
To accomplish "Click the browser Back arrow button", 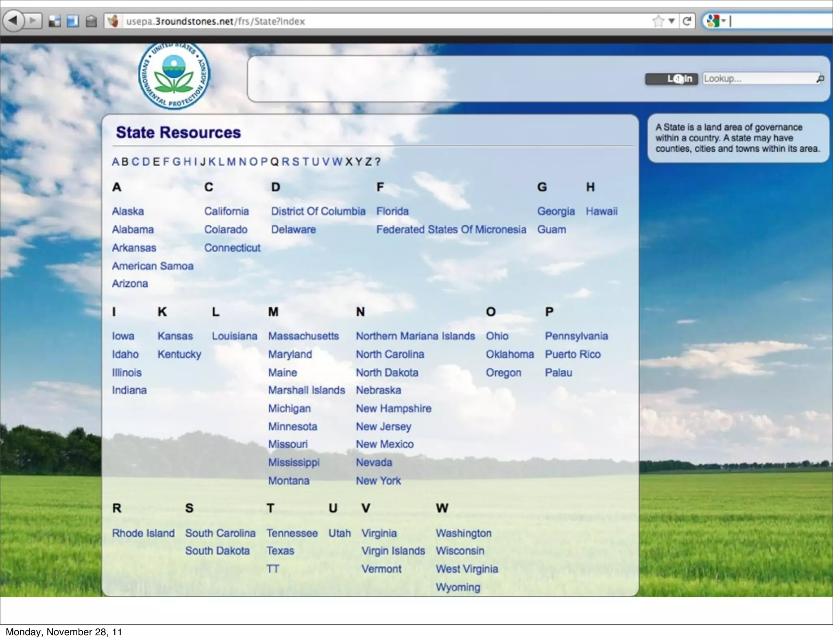I will [13, 20].
